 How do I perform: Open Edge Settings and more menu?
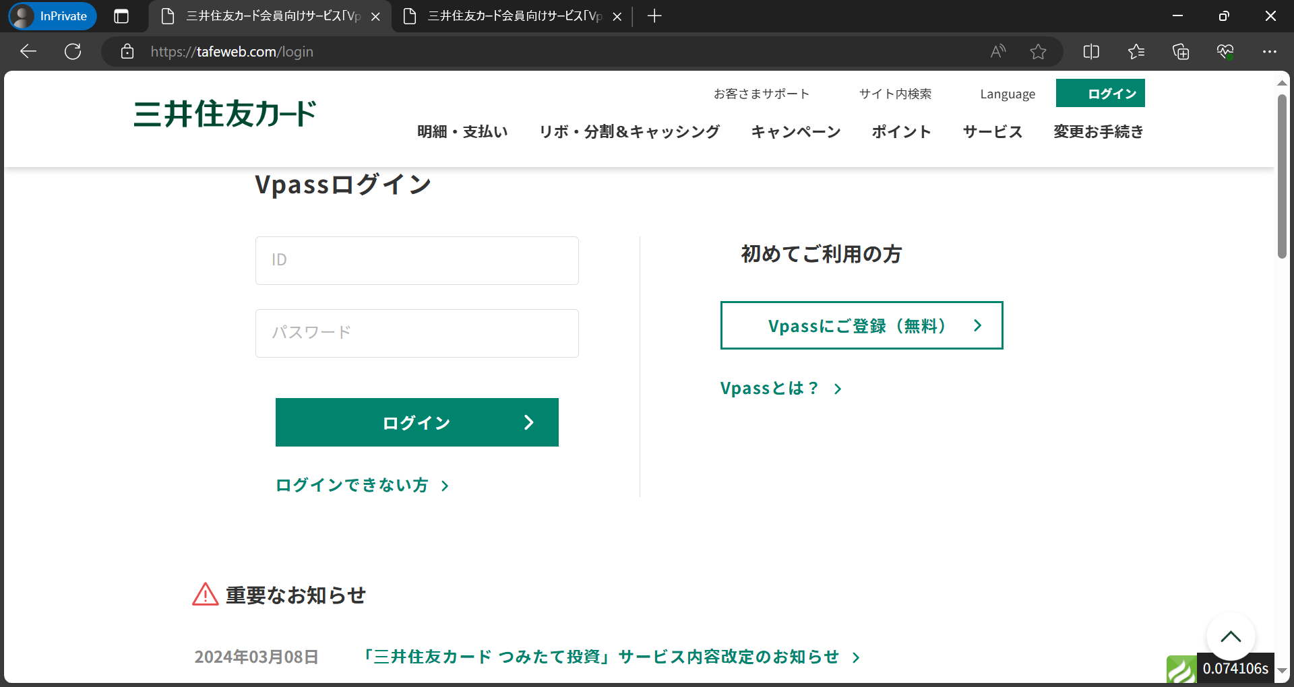pos(1270,51)
